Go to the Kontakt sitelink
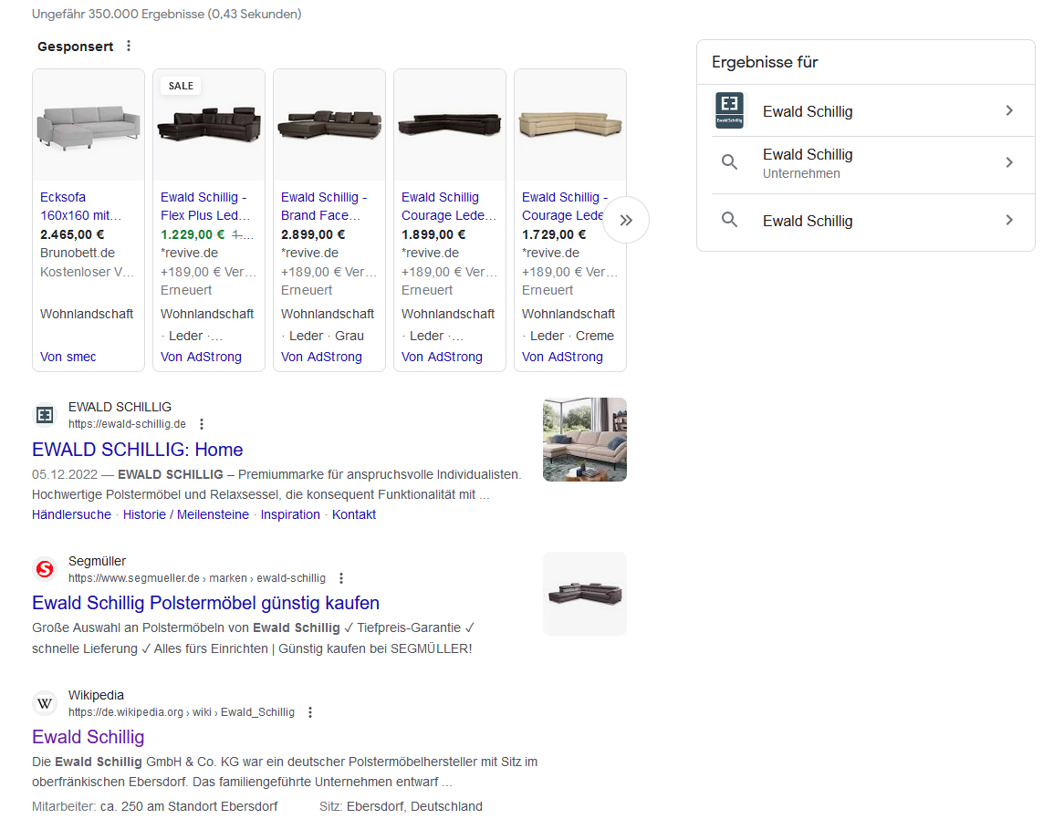Viewport: 1064px width, 840px height. pyautogui.click(x=353, y=514)
